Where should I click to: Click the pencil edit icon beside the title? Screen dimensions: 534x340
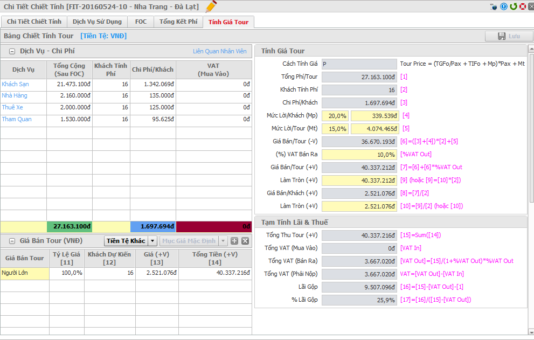(211, 6)
